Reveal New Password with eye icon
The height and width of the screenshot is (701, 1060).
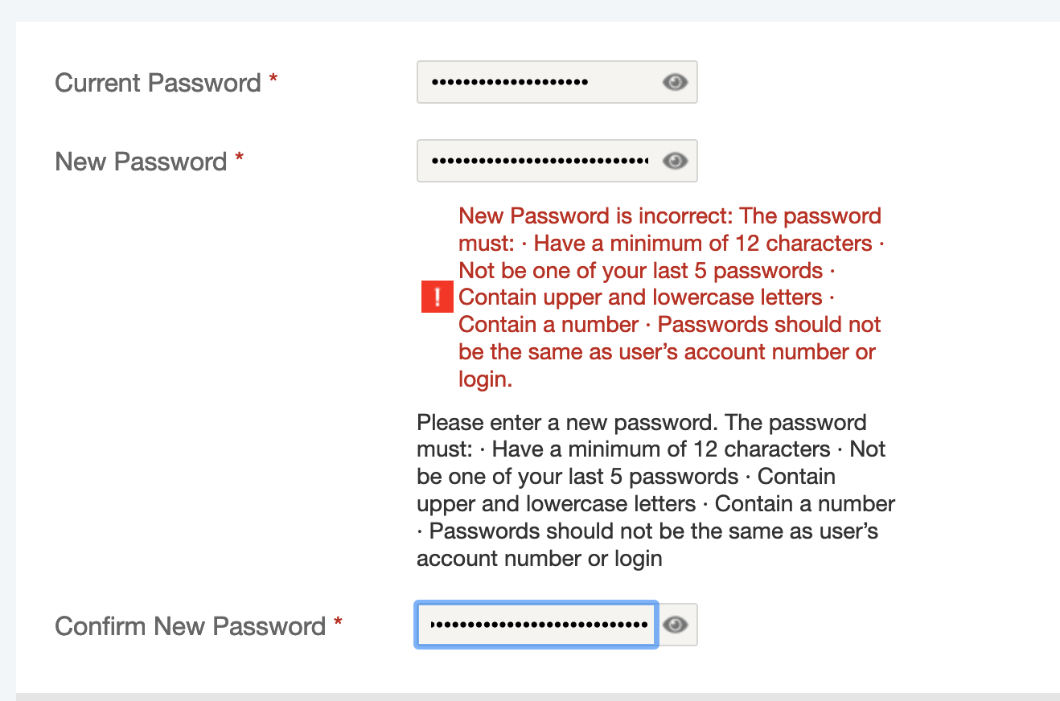tap(675, 161)
